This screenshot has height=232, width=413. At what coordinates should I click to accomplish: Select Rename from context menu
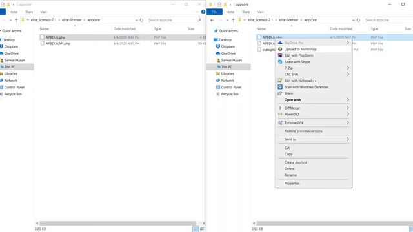click(314, 175)
